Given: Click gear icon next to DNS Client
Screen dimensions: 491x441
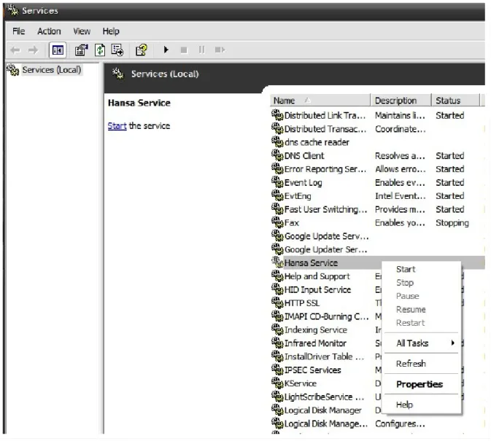Looking at the screenshot, I should [x=277, y=155].
